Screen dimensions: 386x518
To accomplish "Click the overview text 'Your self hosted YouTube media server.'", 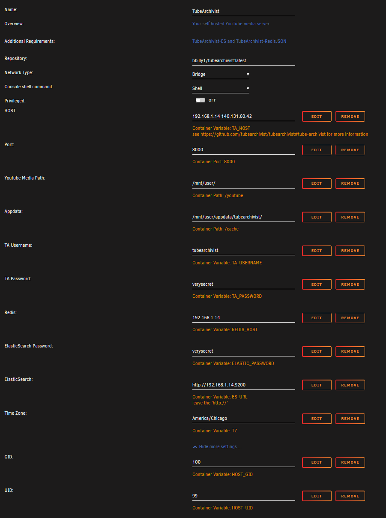I will (231, 24).
